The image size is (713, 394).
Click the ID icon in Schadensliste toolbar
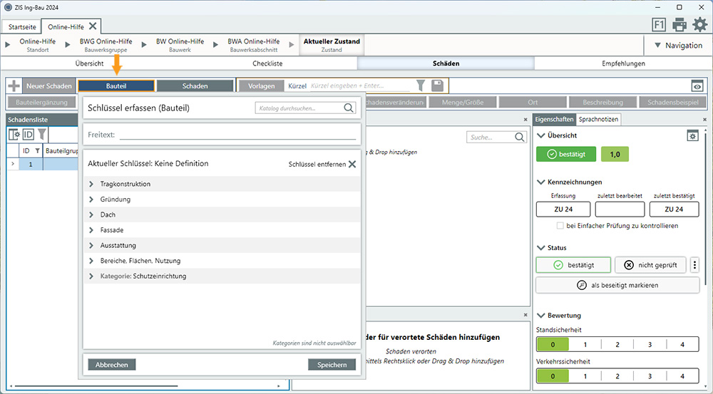pos(29,134)
